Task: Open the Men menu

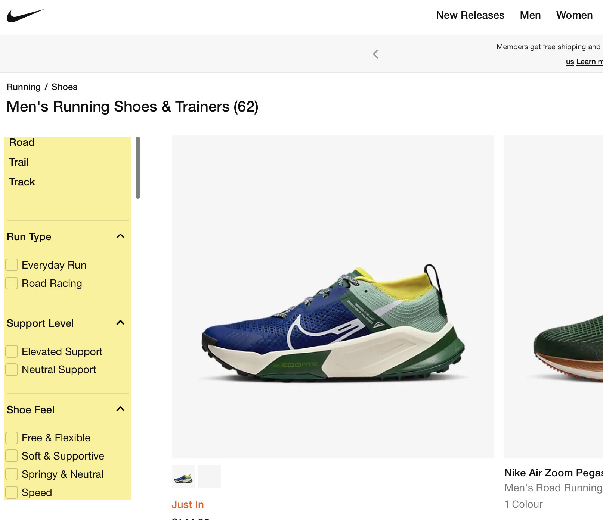Action: point(530,15)
